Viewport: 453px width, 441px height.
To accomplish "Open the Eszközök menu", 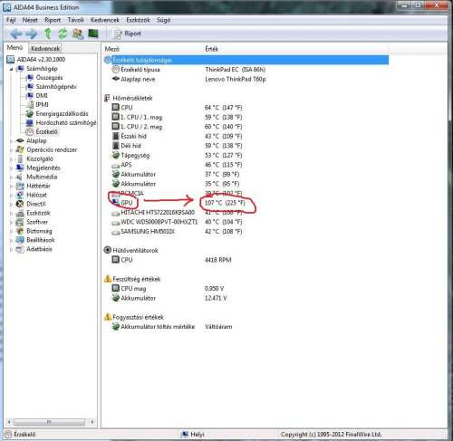I will coord(138,20).
